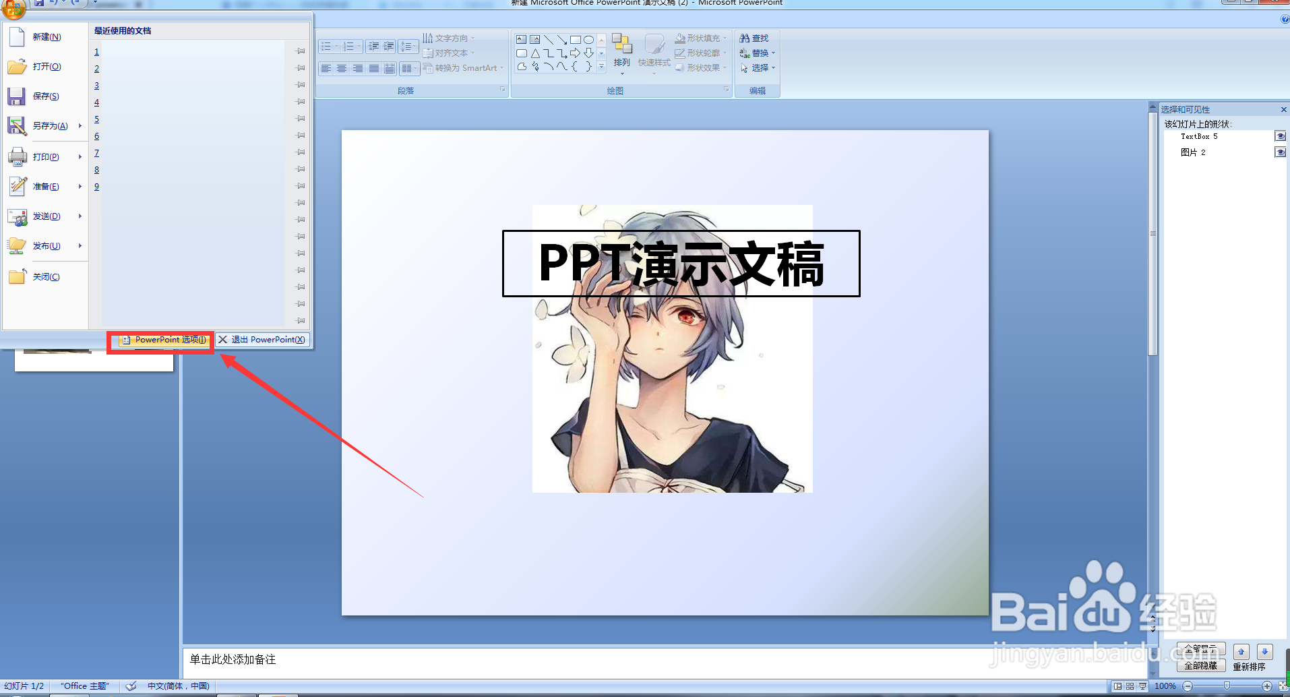Screen dimensions: 1290x697
Task: Select the down block arrow shape
Action: coord(589,53)
